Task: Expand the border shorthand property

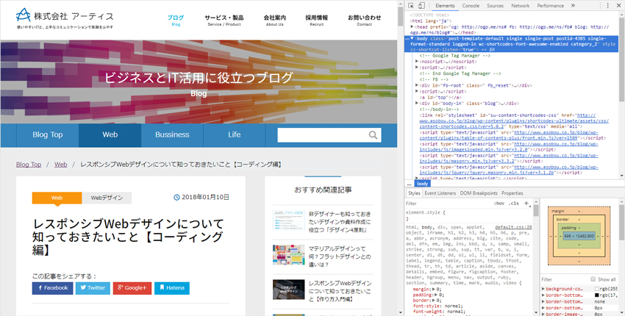Action: pos(434,301)
